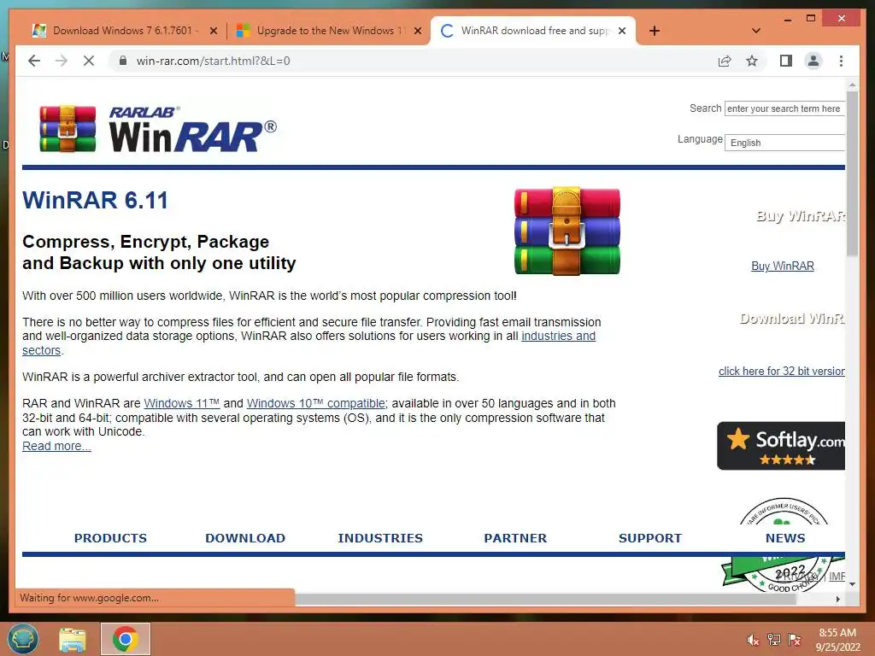Click the Download WinRAR banner button
875x656 pixels.
click(792, 319)
